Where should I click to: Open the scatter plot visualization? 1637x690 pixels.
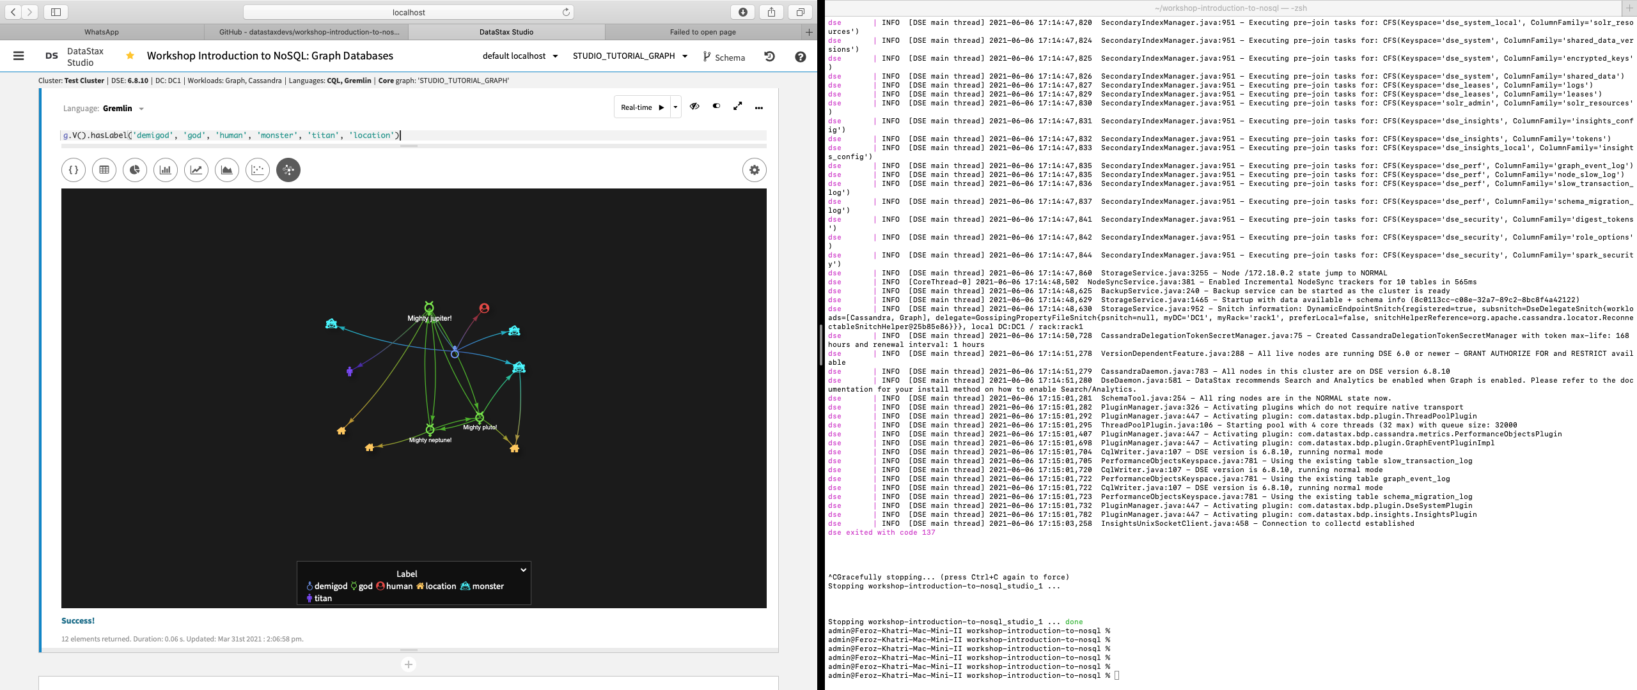coord(258,170)
